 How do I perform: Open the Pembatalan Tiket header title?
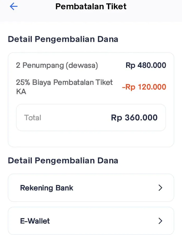tap(90, 7)
